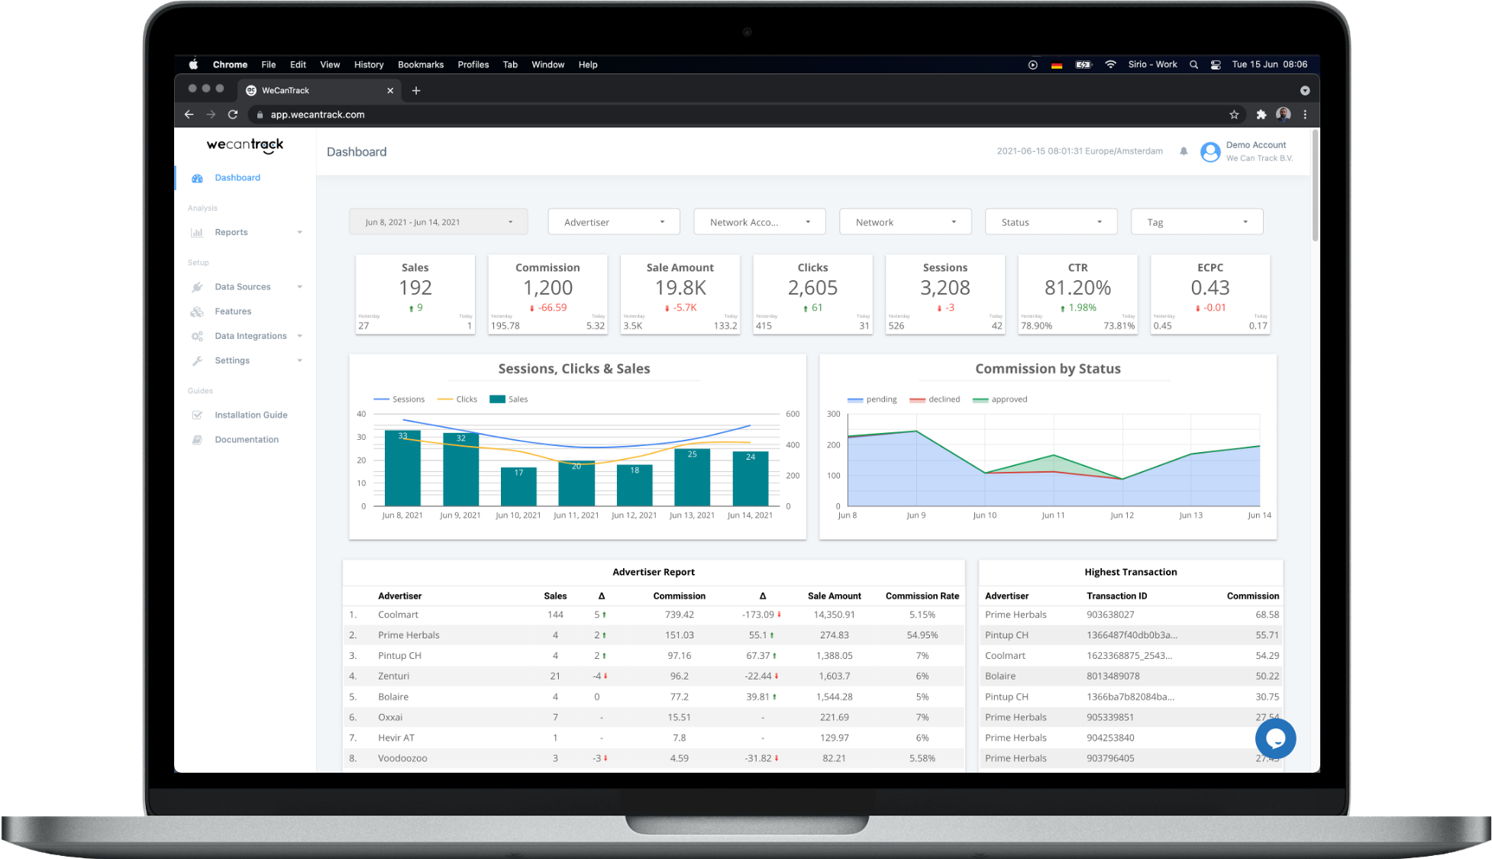Viewport: 1492px width, 859px height.
Task: Open the Reports section via its bar-chart icon
Action: [x=199, y=232]
